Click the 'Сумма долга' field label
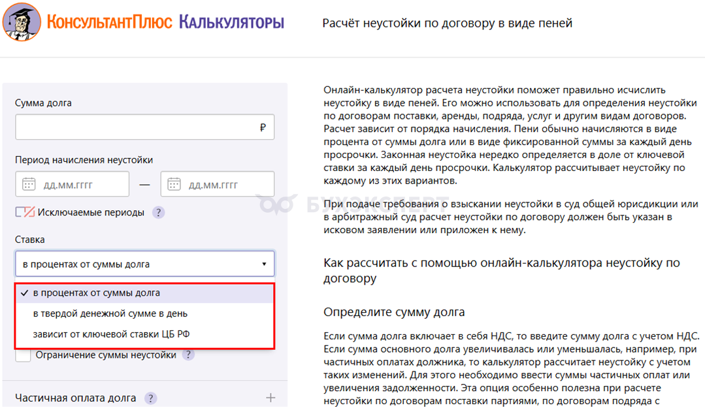The image size is (705, 410). tap(43, 103)
